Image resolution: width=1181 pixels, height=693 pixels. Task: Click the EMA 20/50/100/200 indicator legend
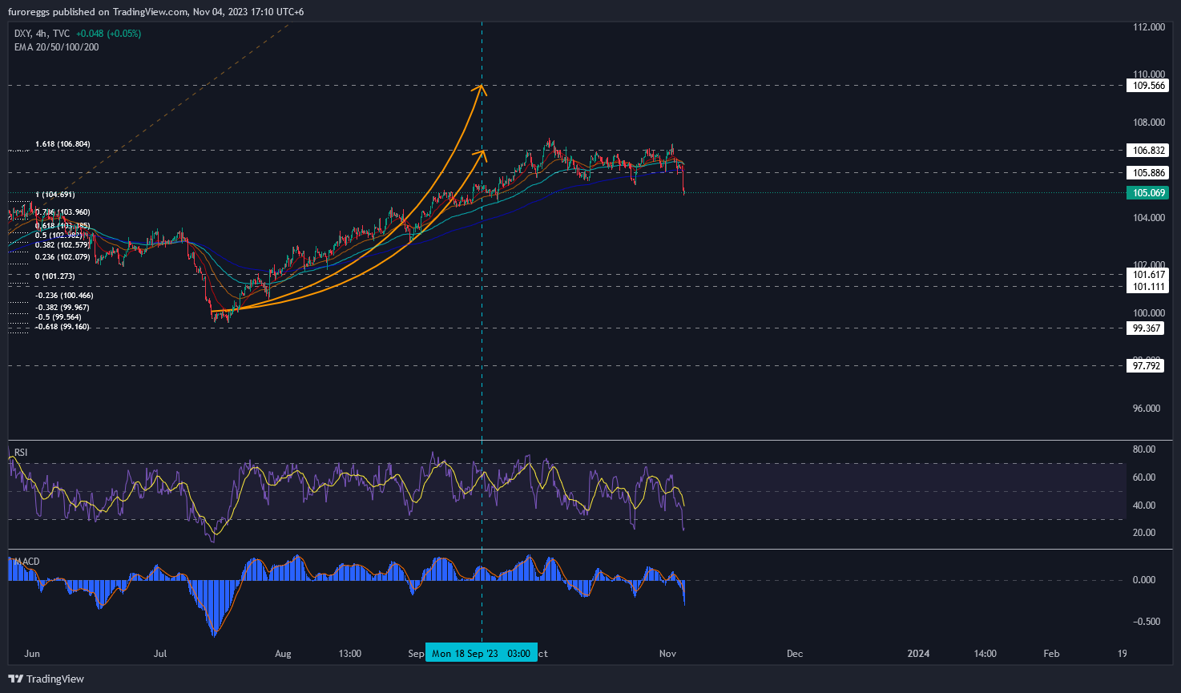(57, 47)
